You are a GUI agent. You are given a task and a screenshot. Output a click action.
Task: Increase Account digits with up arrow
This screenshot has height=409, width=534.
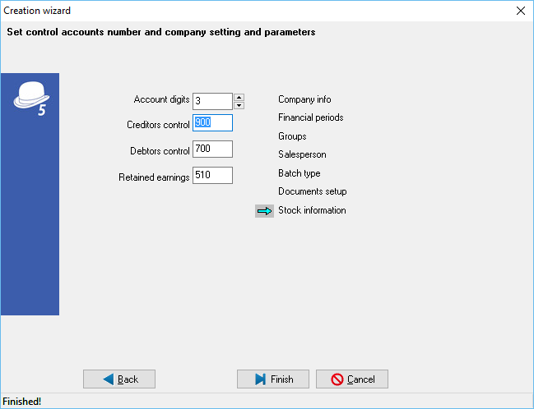pos(239,97)
